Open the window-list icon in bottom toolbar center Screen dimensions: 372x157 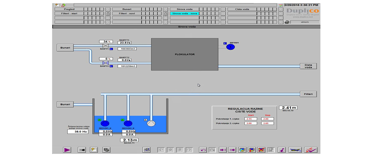[147, 150]
